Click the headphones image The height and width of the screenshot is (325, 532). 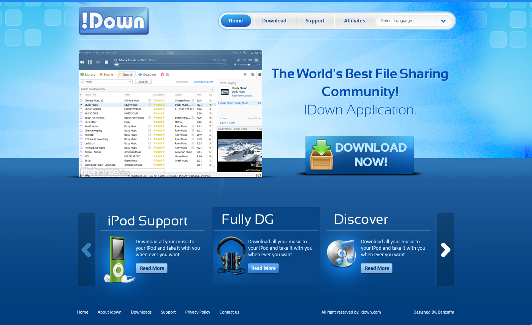tap(231, 255)
